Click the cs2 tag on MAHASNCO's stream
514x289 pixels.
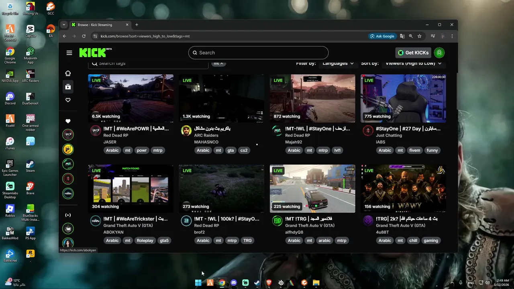coord(244,150)
